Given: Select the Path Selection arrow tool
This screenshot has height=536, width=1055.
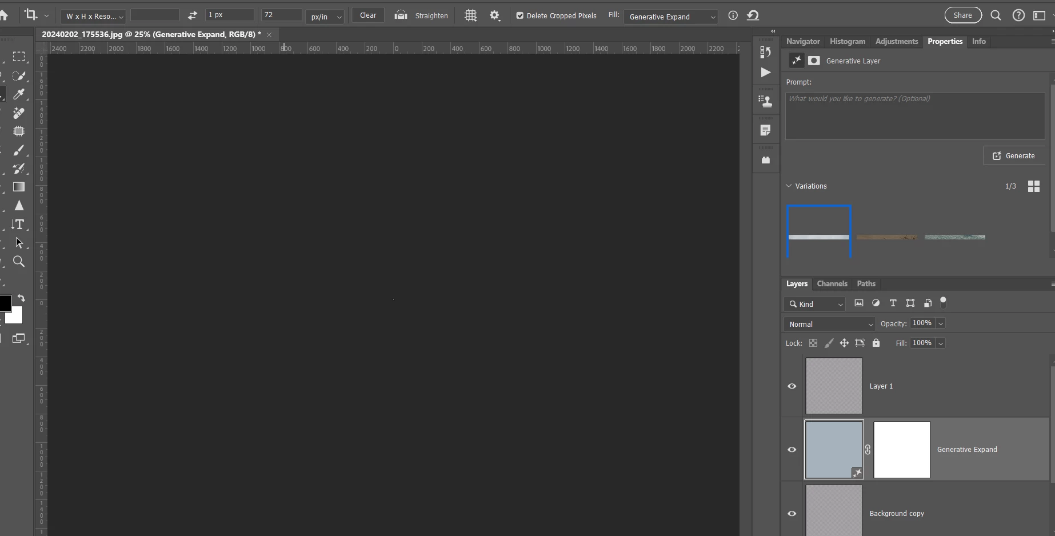Looking at the screenshot, I should click(x=19, y=243).
